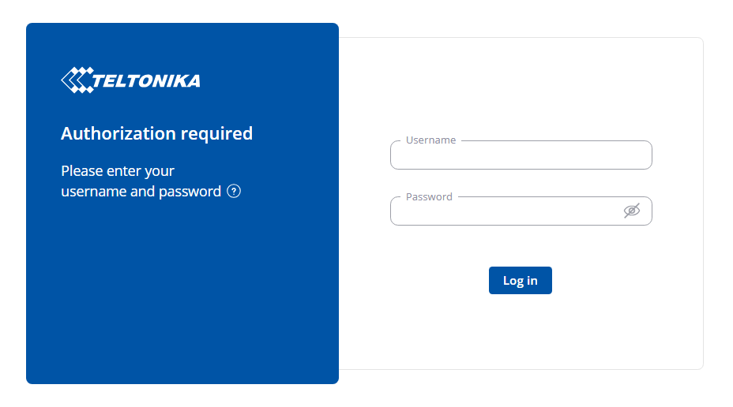The width and height of the screenshot is (733, 407).
Task: Click page background right of the login card
Action: [x=718, y=203]
